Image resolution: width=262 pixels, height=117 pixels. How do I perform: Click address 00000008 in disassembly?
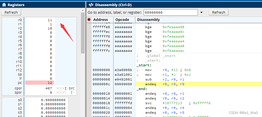click(x=101, y=80)
